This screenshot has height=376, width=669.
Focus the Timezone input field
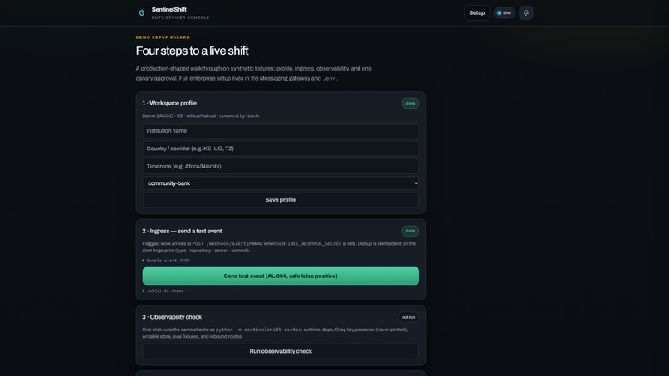pyautogui.click(x=281, y=167)
